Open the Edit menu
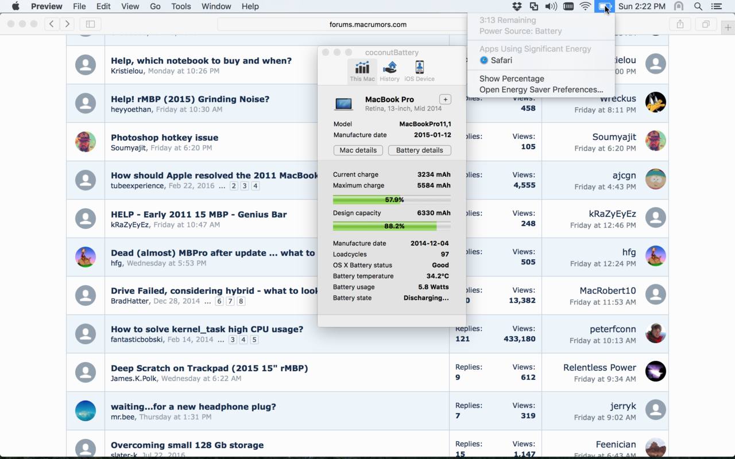This screenshot has height=459, width=735. [x=103, y=6]
